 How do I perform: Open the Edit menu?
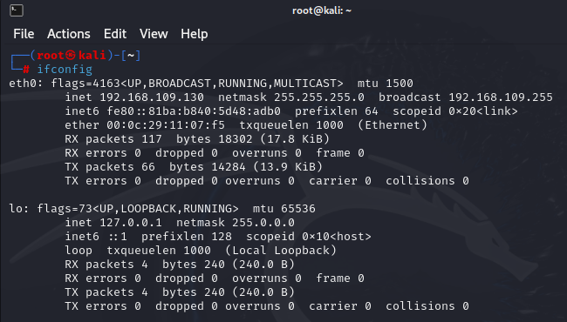pyautogui.click(x=115, y=34)
